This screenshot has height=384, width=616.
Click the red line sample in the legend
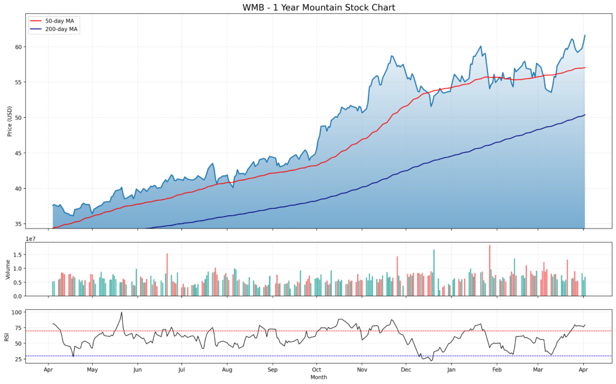[36, 21]
